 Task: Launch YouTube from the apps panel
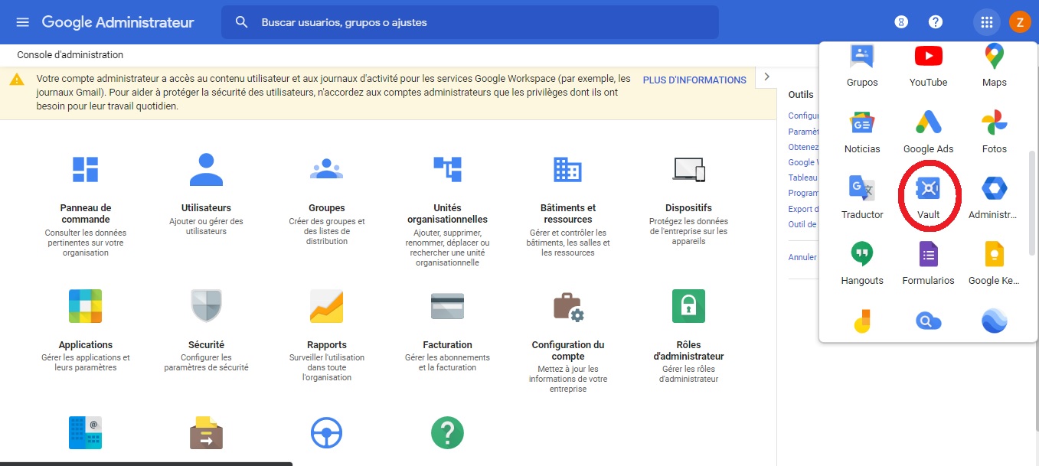pos(928,66)
